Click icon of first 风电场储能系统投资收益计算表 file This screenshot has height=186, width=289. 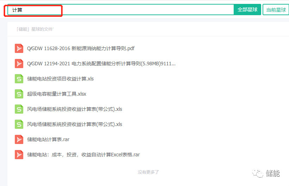[19, 109]
